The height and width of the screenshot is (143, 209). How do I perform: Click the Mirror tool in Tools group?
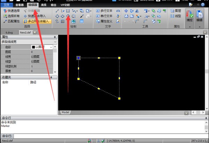coord(137,11)
